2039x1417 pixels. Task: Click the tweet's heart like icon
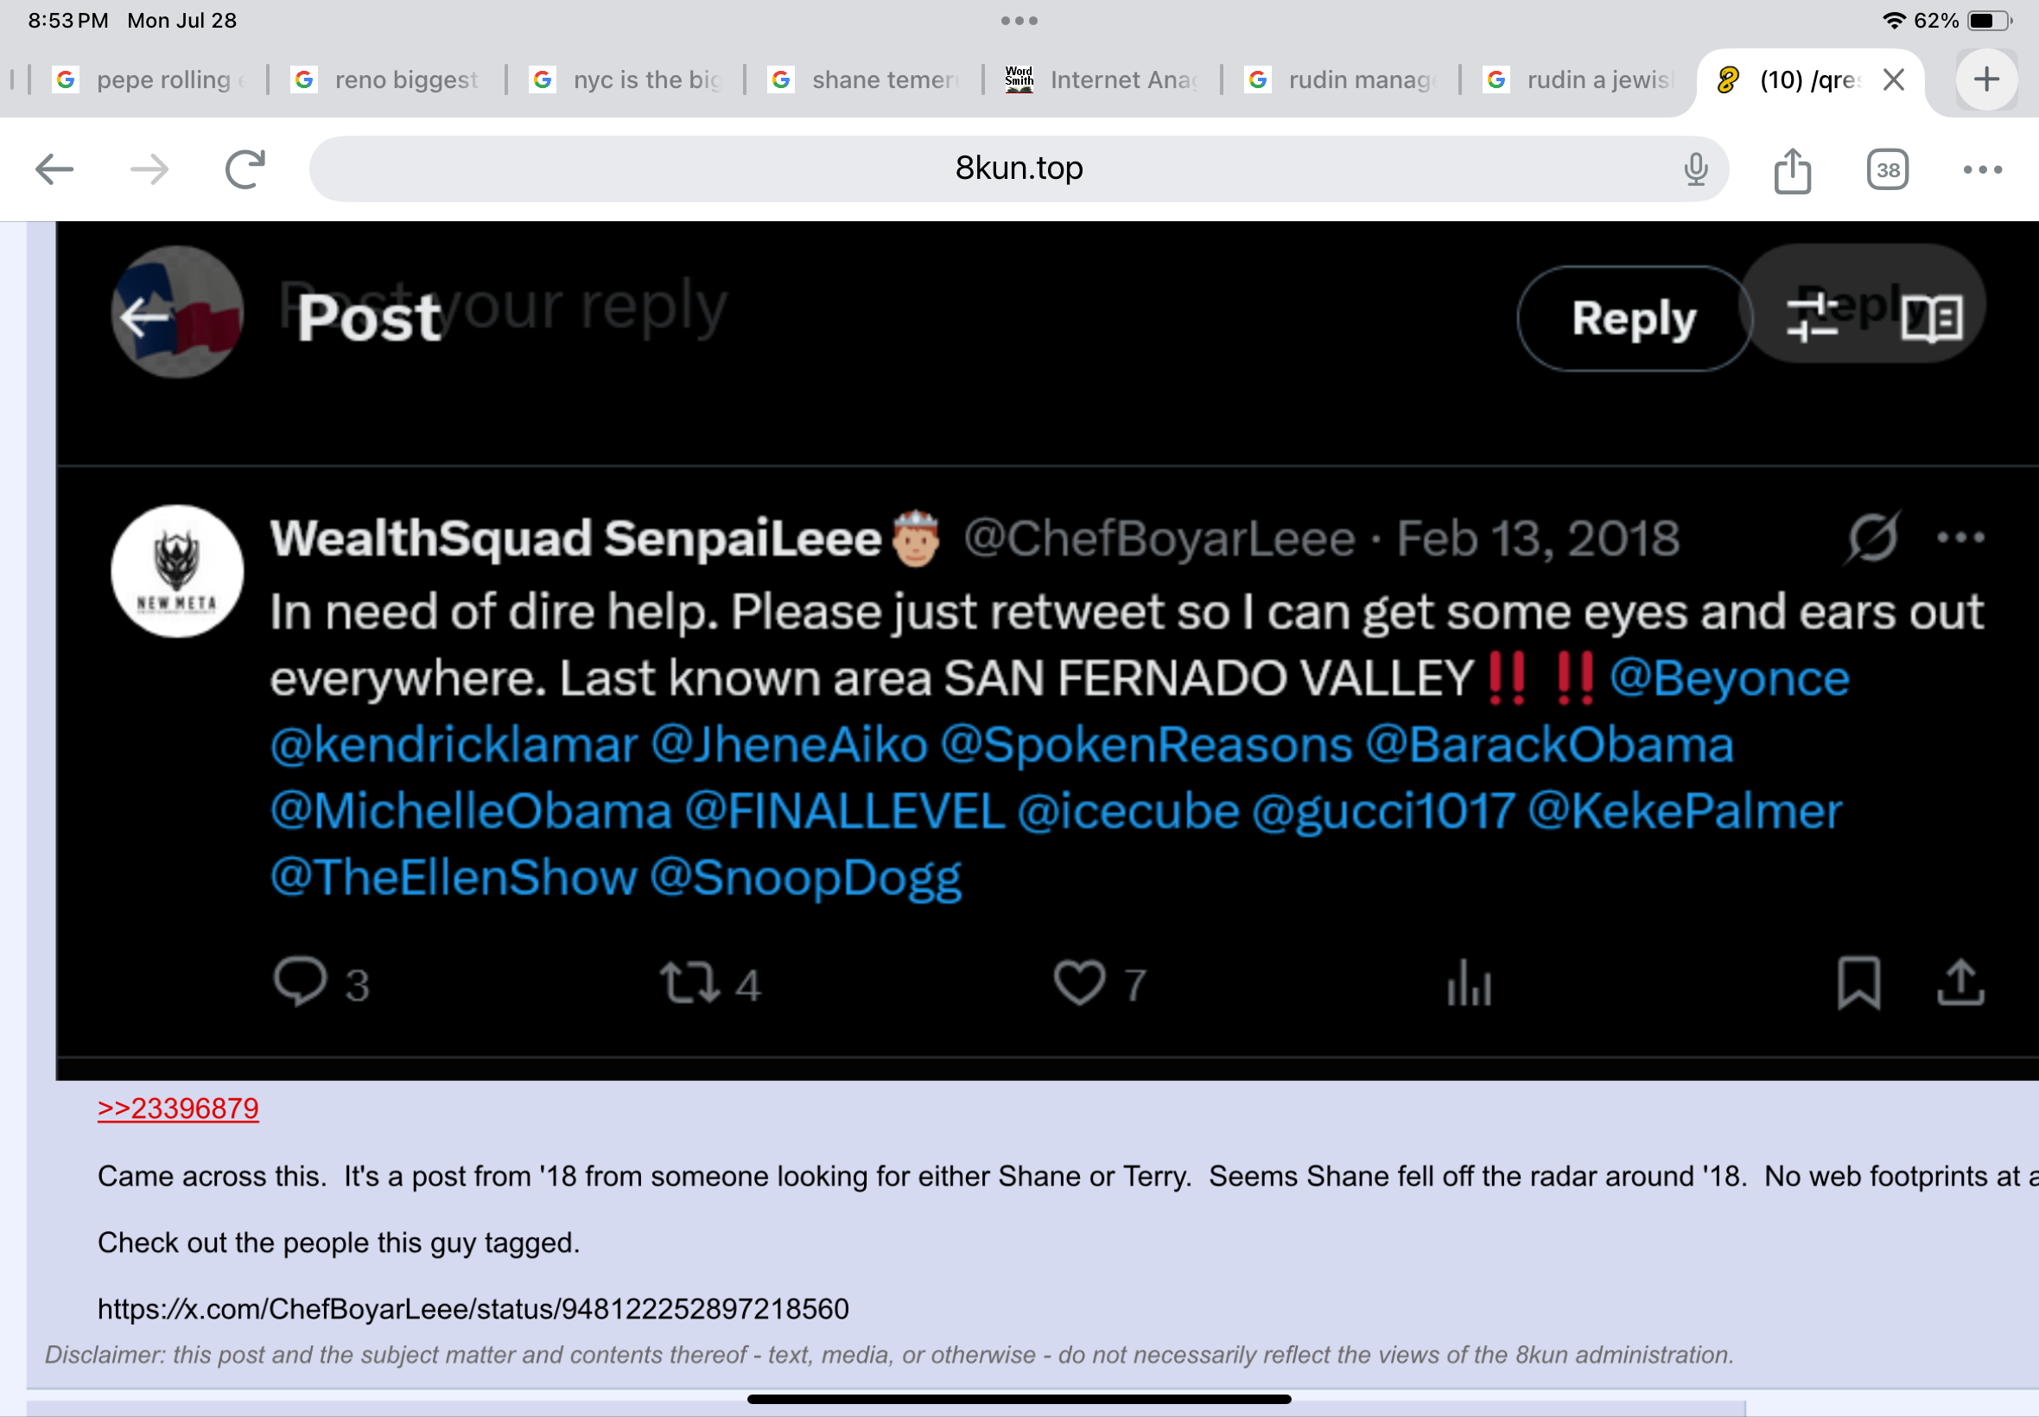point(1079,983)
